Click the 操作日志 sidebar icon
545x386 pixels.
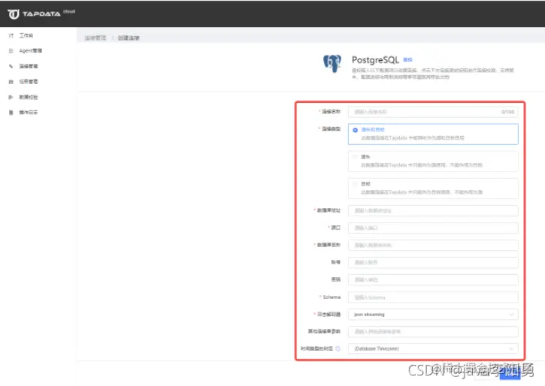(11, 112)
